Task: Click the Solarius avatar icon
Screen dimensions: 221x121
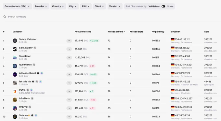Action: pyautogui.click(x=15, y=117)
